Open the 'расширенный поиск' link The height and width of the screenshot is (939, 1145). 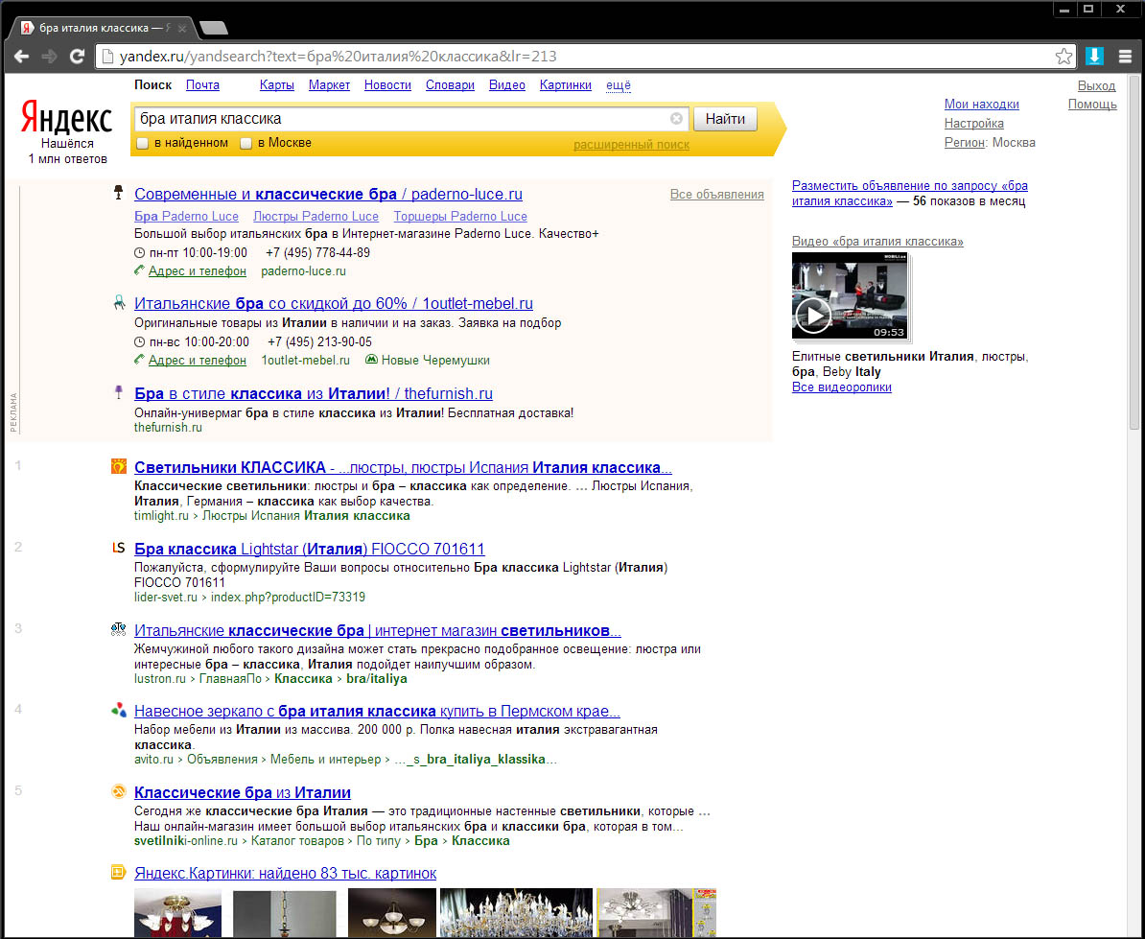(631, 145)
